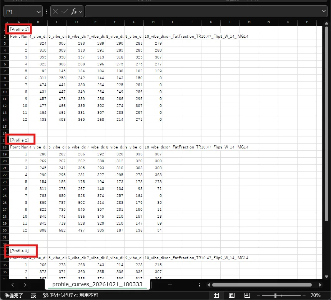The width and height of the screenshot is (331, 300).
Task: Click zoom in plus button
Action: pos(304,295)
